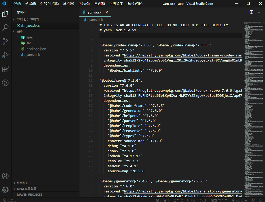Open the notifications bell
265x202 pixels.
[x=261, y=200]
